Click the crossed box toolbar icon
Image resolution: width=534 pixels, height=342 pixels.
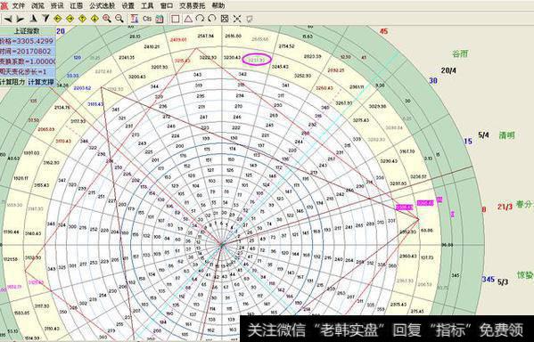click(225, 19)
